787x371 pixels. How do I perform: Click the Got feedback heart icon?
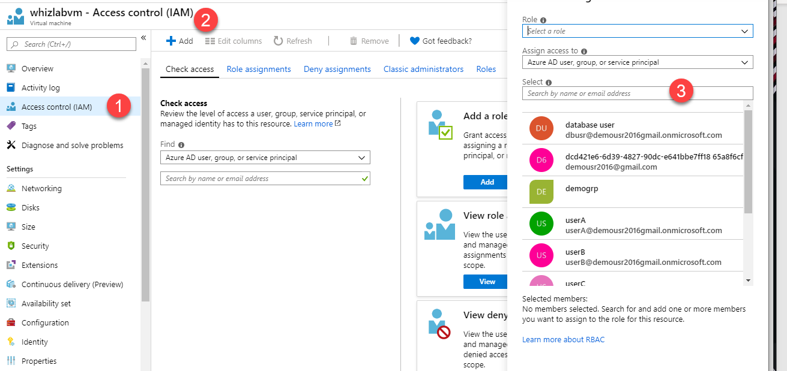pyautogui.click(x=414, y=41)
